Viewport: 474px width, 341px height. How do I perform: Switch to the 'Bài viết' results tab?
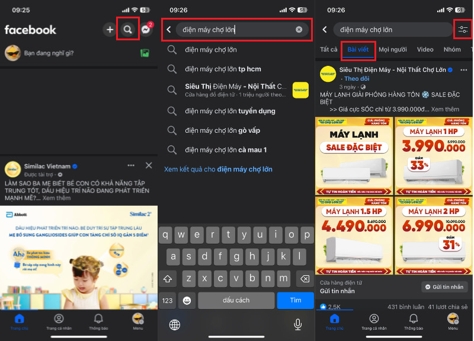358,49
